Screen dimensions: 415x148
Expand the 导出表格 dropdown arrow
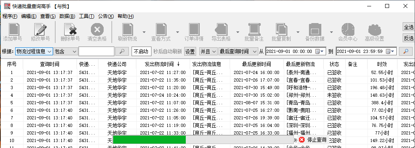point(238,32)
